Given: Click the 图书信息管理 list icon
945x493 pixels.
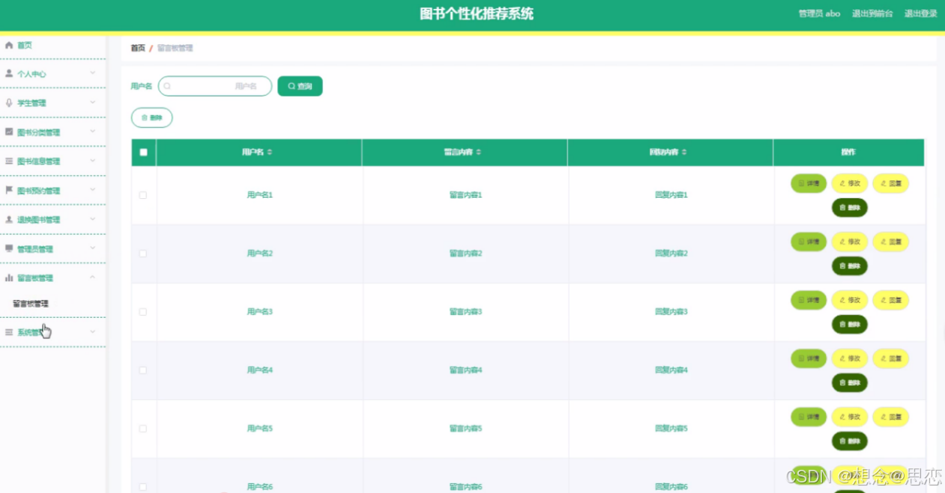Looking at the screenshot, I should tap(9, 161).
